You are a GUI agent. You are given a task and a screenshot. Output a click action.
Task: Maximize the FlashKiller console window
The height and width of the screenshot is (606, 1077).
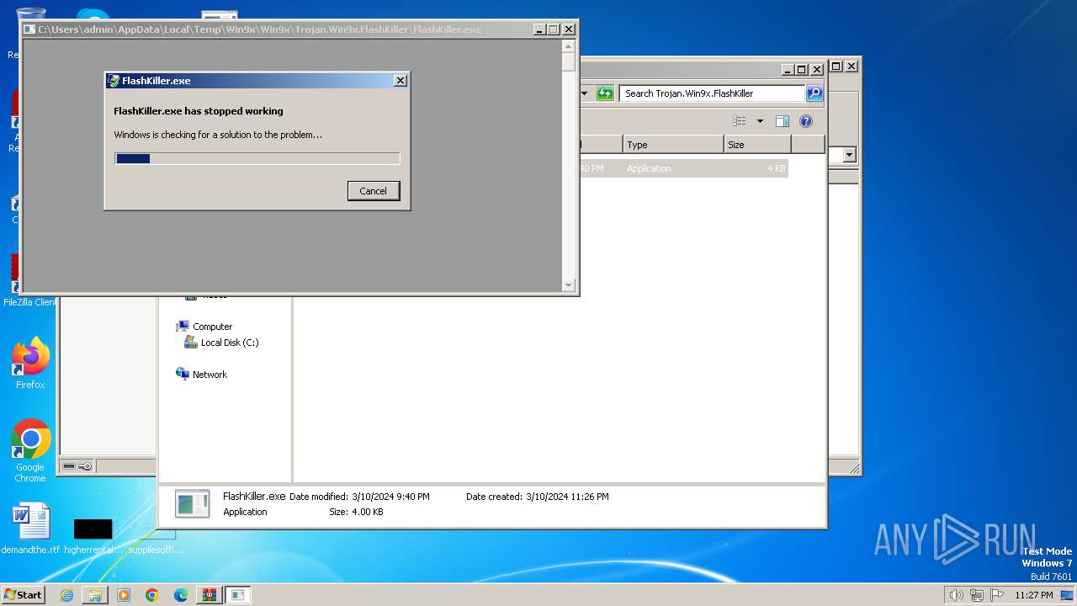point(554,29)
